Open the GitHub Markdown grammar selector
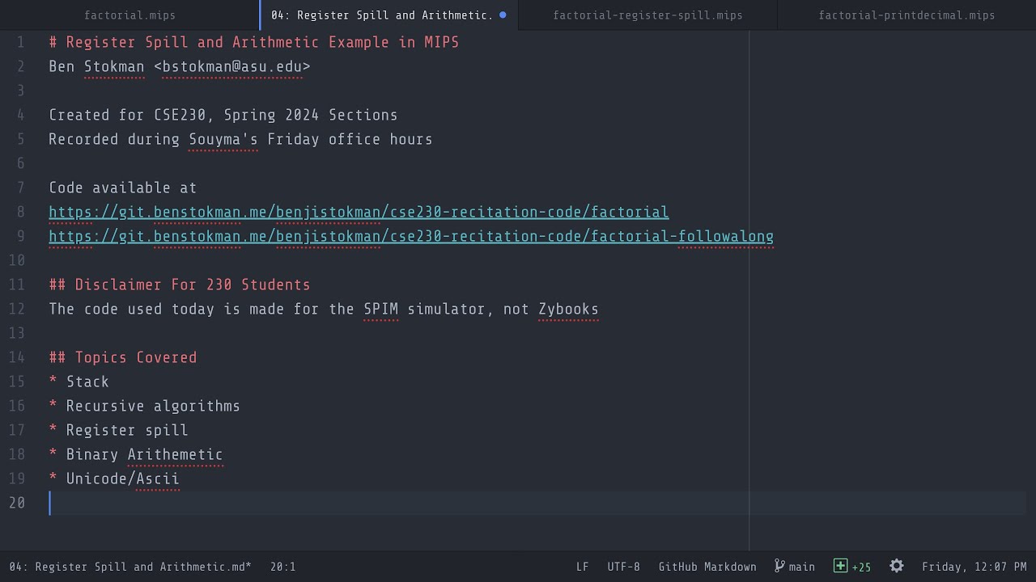The height and width of the screenshot is (582, 1036). (707, 567)
